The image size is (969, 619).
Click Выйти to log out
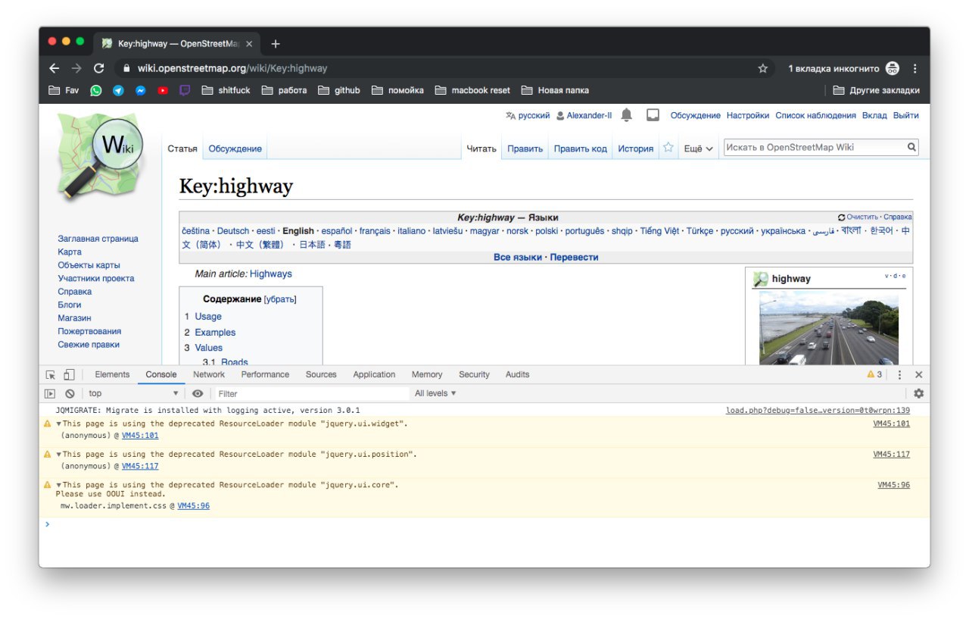click(905, 115)
